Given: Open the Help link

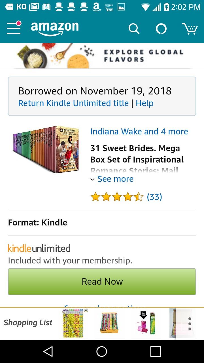Looking at the screenshot, I should (144, 103).
